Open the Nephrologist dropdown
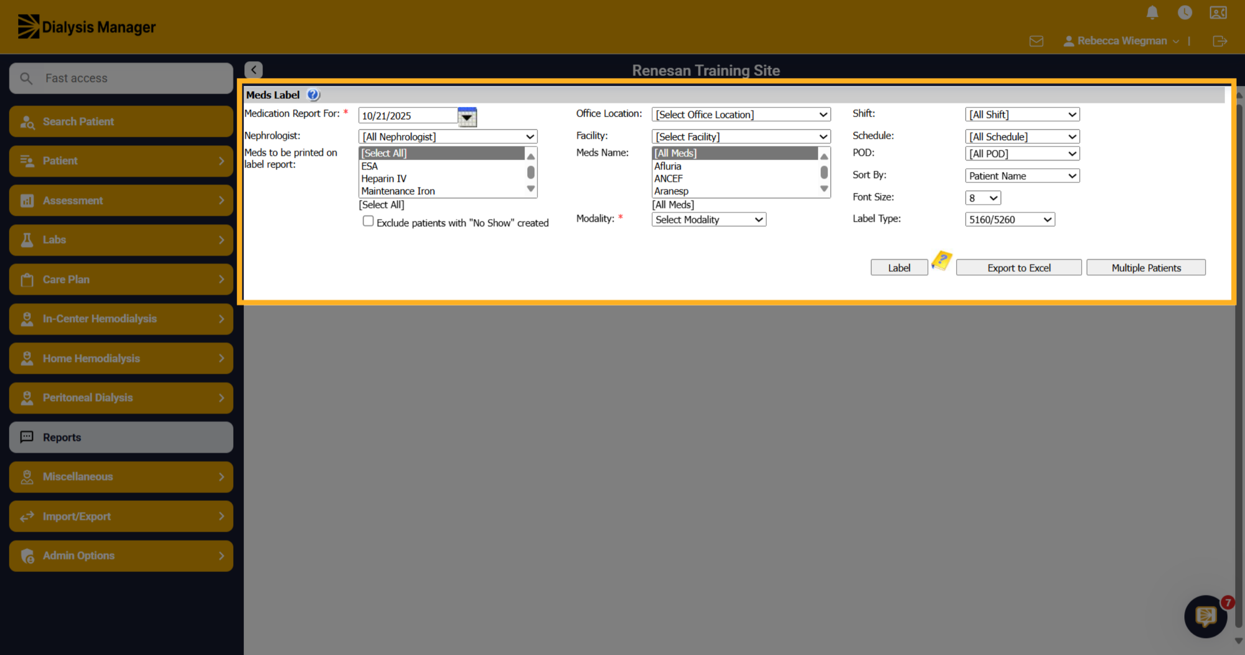The height and width of the screenshot is (655, 1245). (448, 137)
